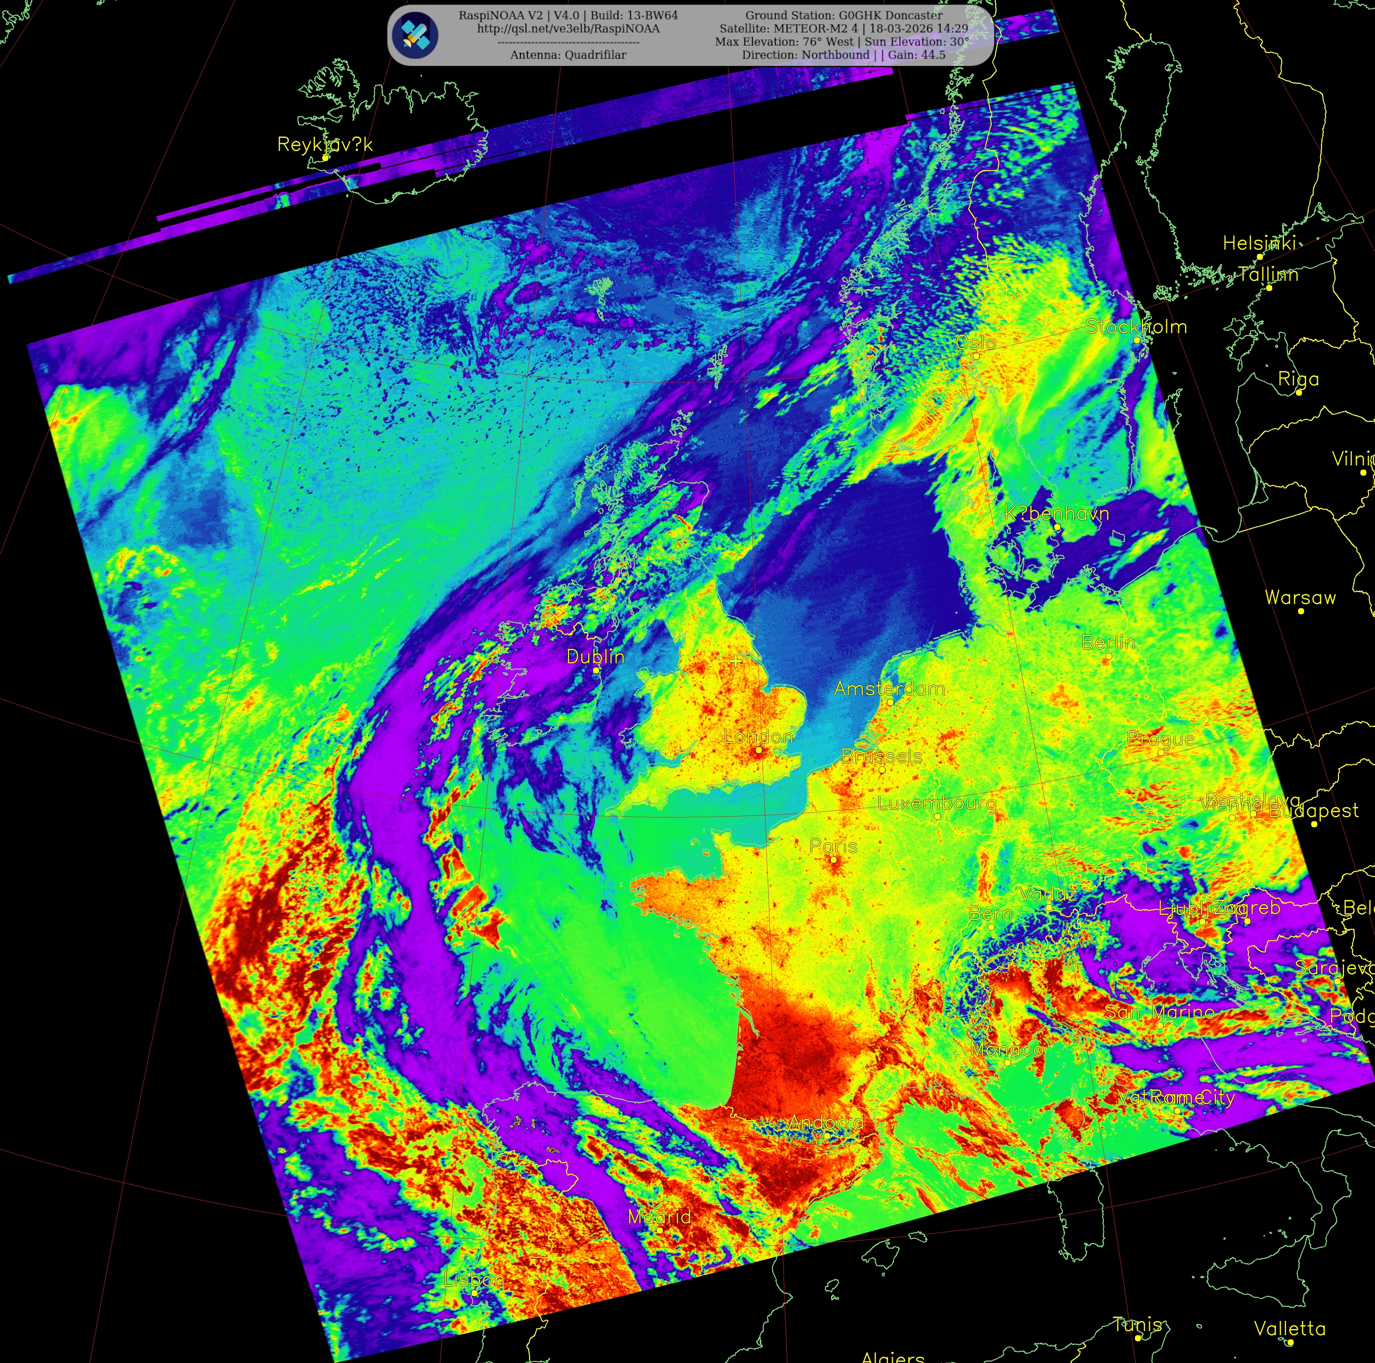Click the London city marker dot
The height and width of the screenshot is (1363, 1375).
click(759, 750)
